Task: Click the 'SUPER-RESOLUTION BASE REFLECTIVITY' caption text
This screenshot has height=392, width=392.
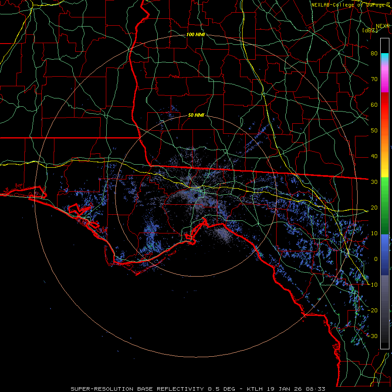Action: coord(137,389)
